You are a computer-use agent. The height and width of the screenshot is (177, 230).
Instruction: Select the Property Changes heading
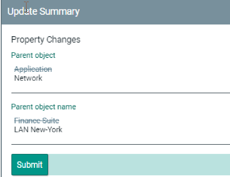[46, 40]
